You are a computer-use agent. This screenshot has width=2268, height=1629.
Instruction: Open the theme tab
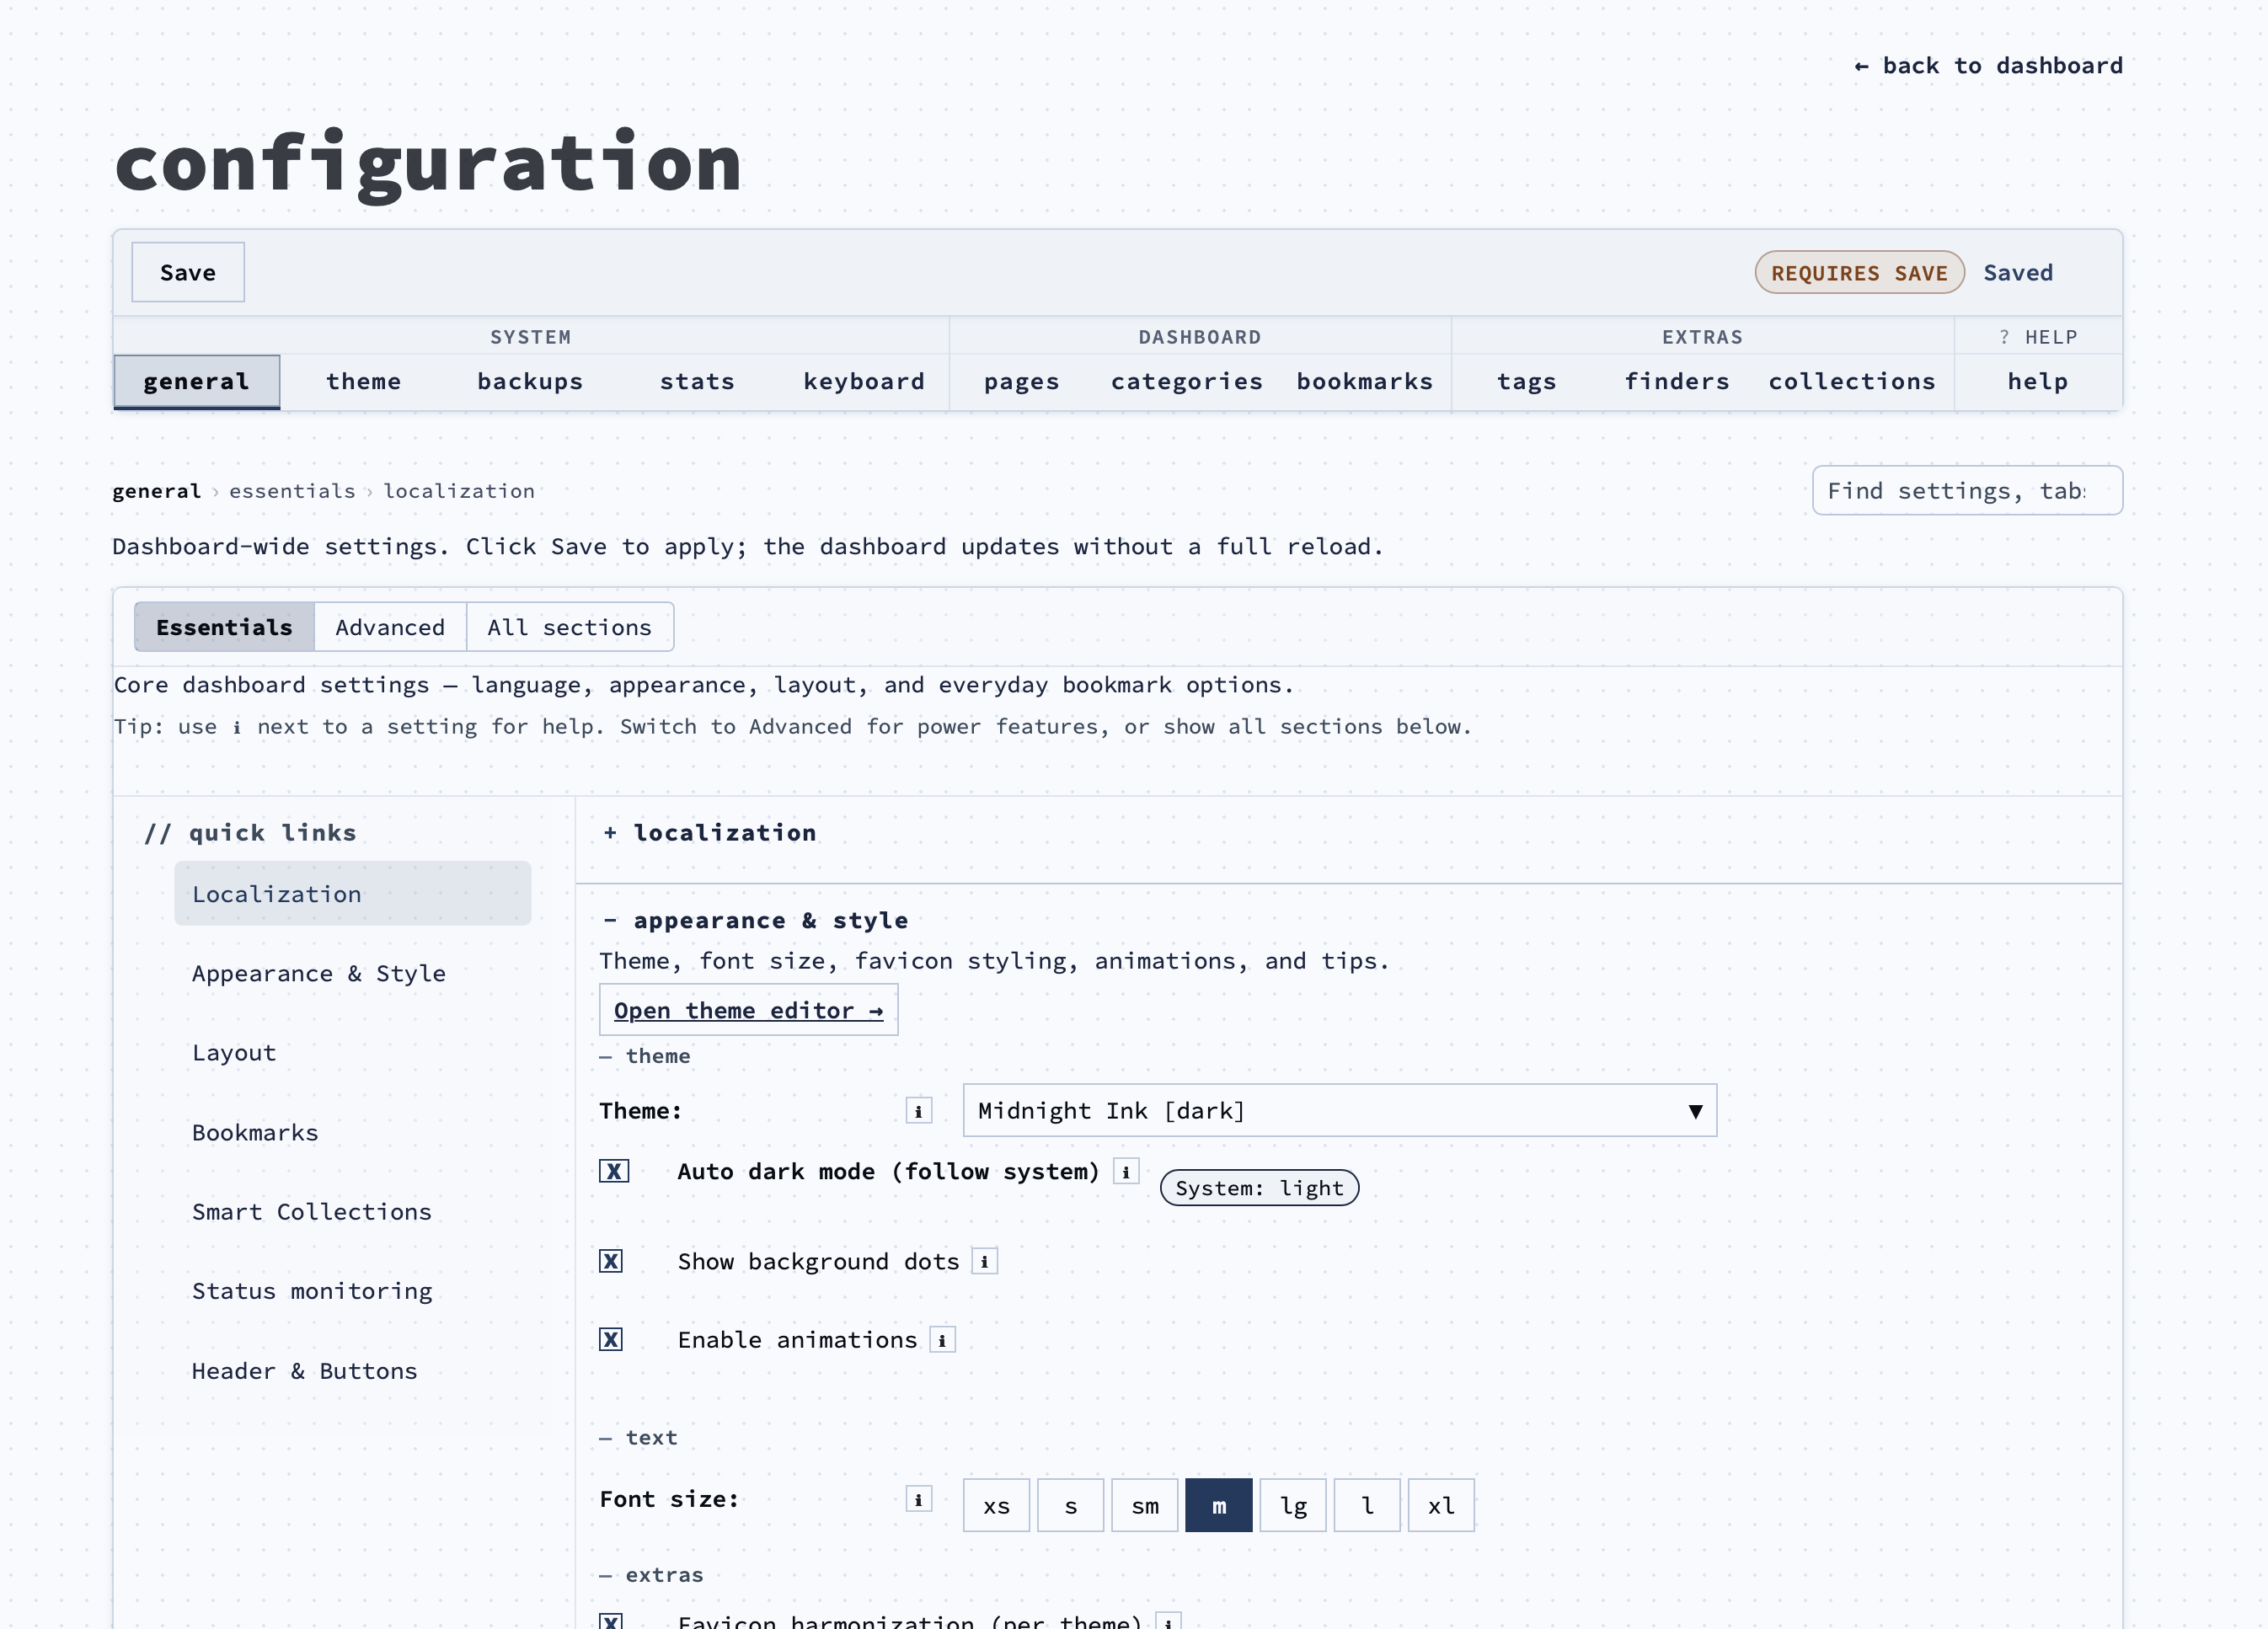(x=364, y=382)
